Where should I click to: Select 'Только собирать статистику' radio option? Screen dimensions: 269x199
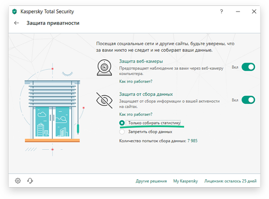[x=122, y=123]
